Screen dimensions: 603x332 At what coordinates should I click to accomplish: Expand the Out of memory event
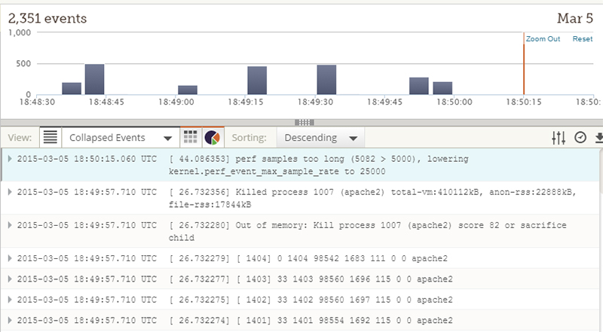point(9,225)
